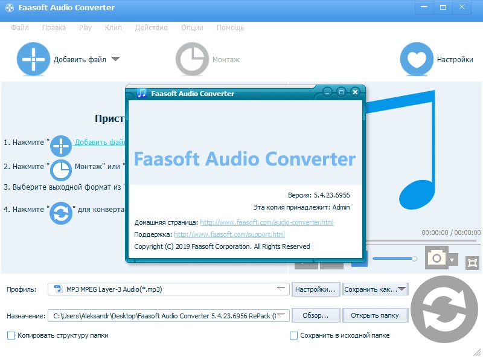Click the small plus icon in step 1
Image resolution: width=483 pixels, height=357 pixels.
(x=61, y=146)
